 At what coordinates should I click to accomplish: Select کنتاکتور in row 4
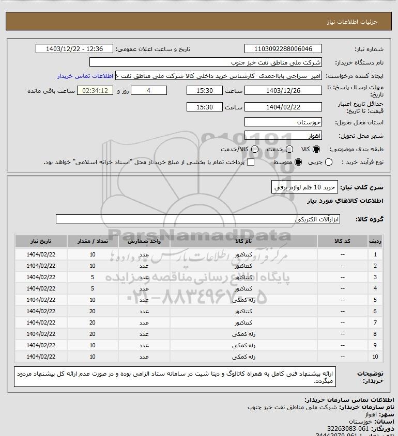(x=243, y=288)
